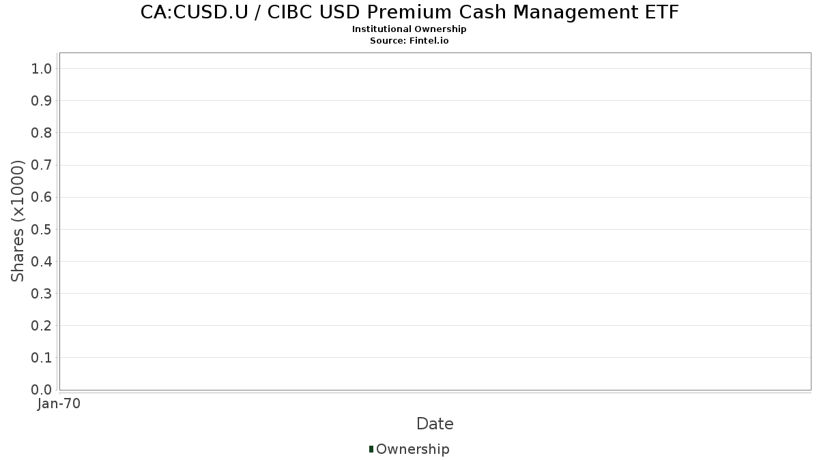Click the 0.7 y-axis tick label
This screenshot has height=460, width=819.
point(42,165)
